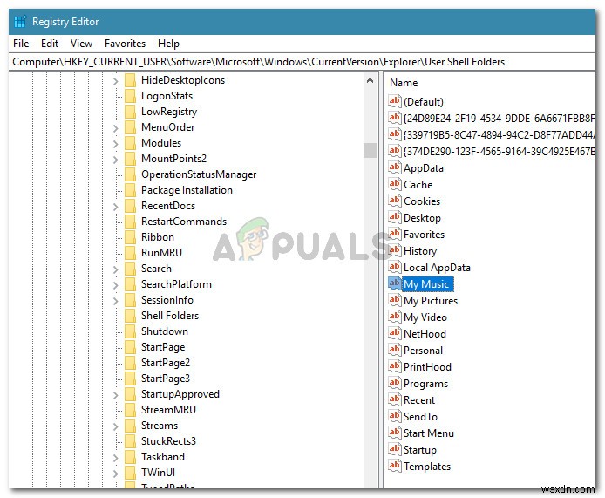Open the Favorites menu
The height and width of the screenshot is (498, 605).
(125, 44)
